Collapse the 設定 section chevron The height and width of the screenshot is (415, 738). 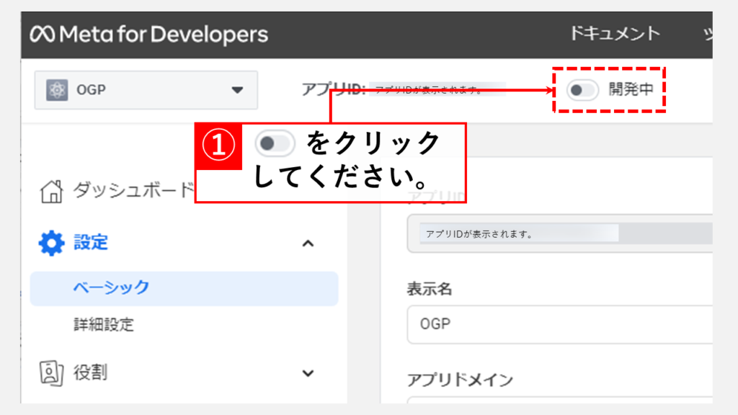[308, 244]
